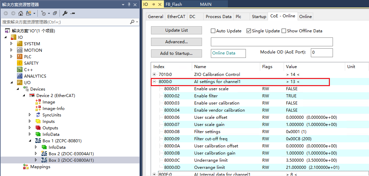This screenshot has height=176, width=369.
Task: Collapse the Box 1 (ZCPC-80801) node
Action: coord(30,141)
